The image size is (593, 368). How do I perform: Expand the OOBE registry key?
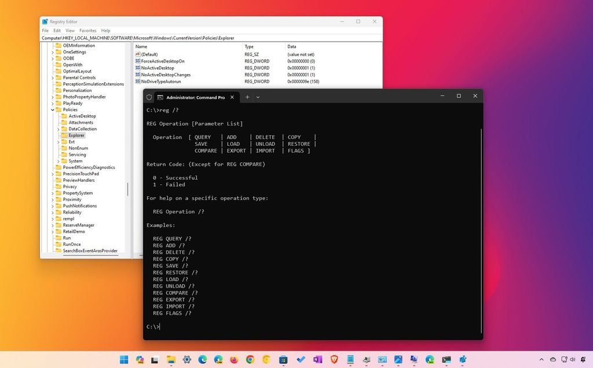52,58
